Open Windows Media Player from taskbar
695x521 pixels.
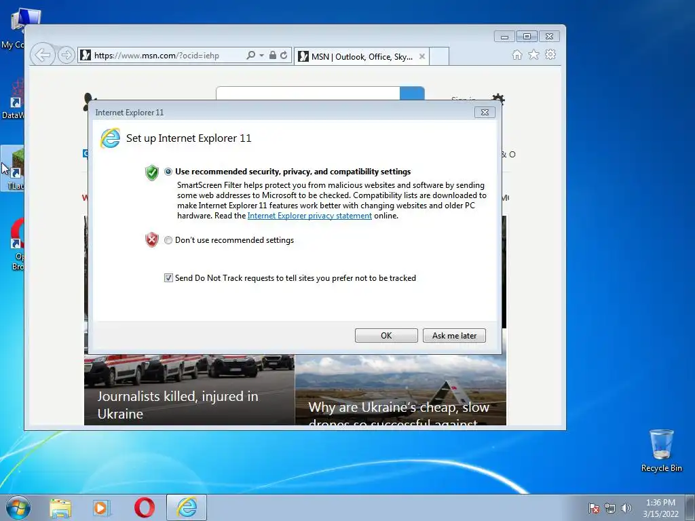tap(101, 507)
